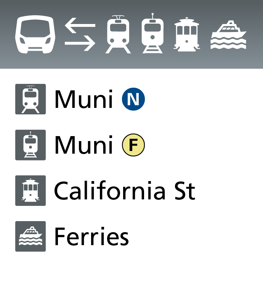Open the Muni label beside F badge
The image size is (263, 305).
pyautogui.click(x=83, y=145)
